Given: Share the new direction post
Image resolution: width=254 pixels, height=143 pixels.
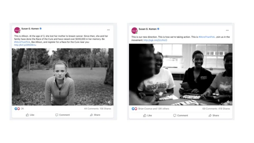Looking at the screenshot, I should [x=214, y=115].
